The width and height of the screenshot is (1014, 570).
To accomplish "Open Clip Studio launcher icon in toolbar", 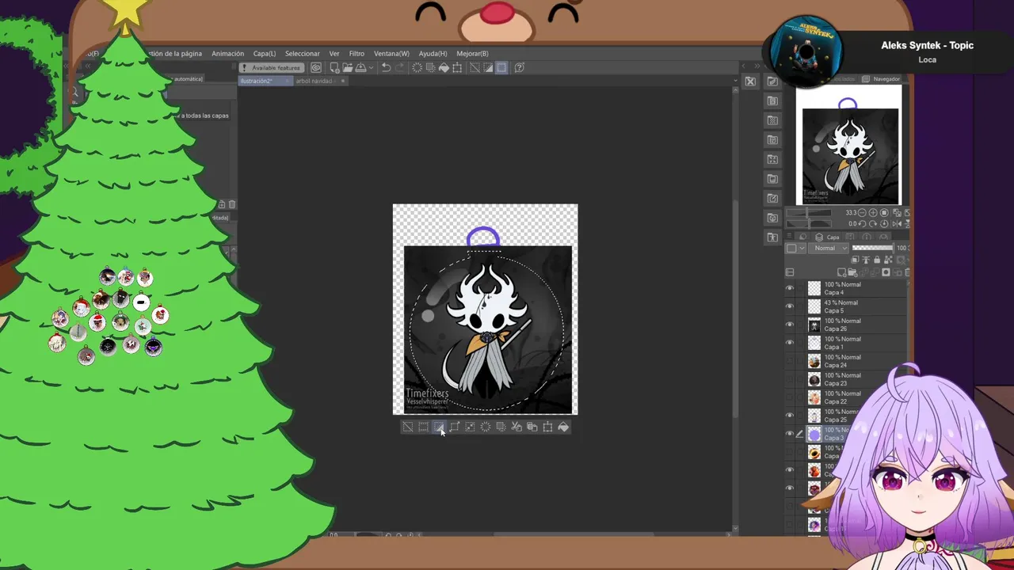I will [316, 67].
